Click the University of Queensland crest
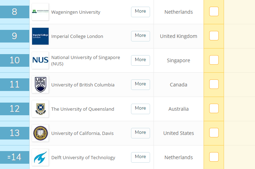Image resolution: width=255 pixels, height=169 pixels. pyautogui.click(x=40, y=109)
